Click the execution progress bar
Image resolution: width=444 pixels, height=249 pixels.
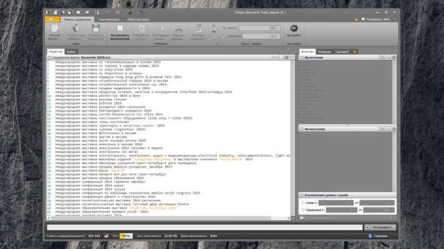(205, 228)
